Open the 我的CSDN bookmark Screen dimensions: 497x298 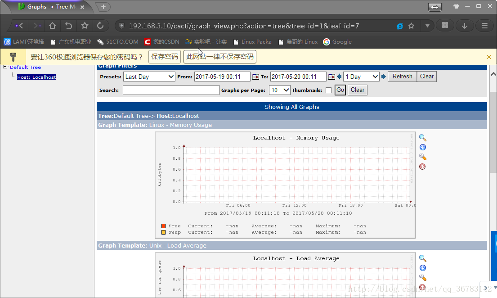161,42
